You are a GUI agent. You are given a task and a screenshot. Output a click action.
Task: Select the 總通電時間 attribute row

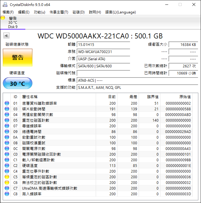[x=98, y=131]
